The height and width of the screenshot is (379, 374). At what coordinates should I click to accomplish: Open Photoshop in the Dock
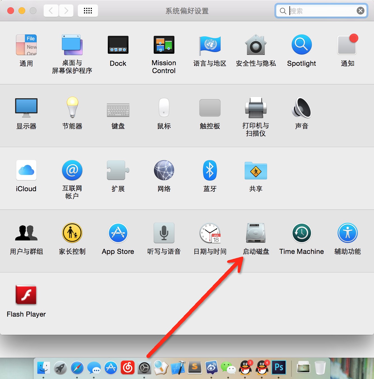point(279,367)
